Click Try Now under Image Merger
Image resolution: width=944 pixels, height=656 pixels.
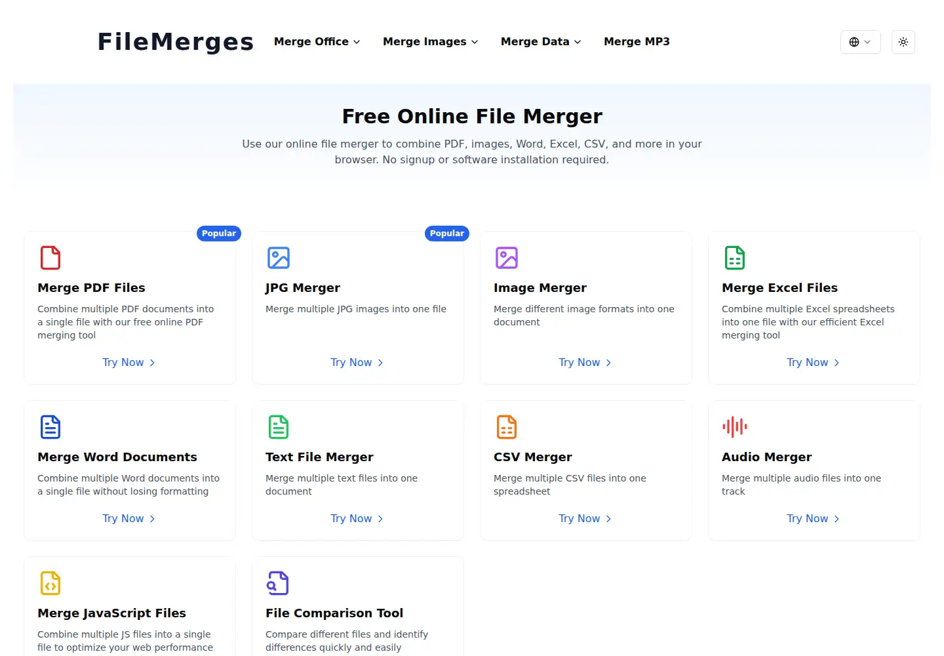tap(585, 362)
